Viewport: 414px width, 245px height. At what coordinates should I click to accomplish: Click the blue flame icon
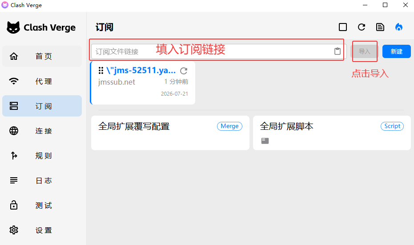coord(399,27)
